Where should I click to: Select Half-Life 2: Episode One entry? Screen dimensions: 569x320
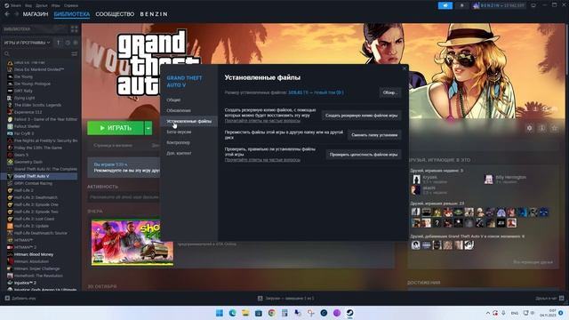pos(36,204)
